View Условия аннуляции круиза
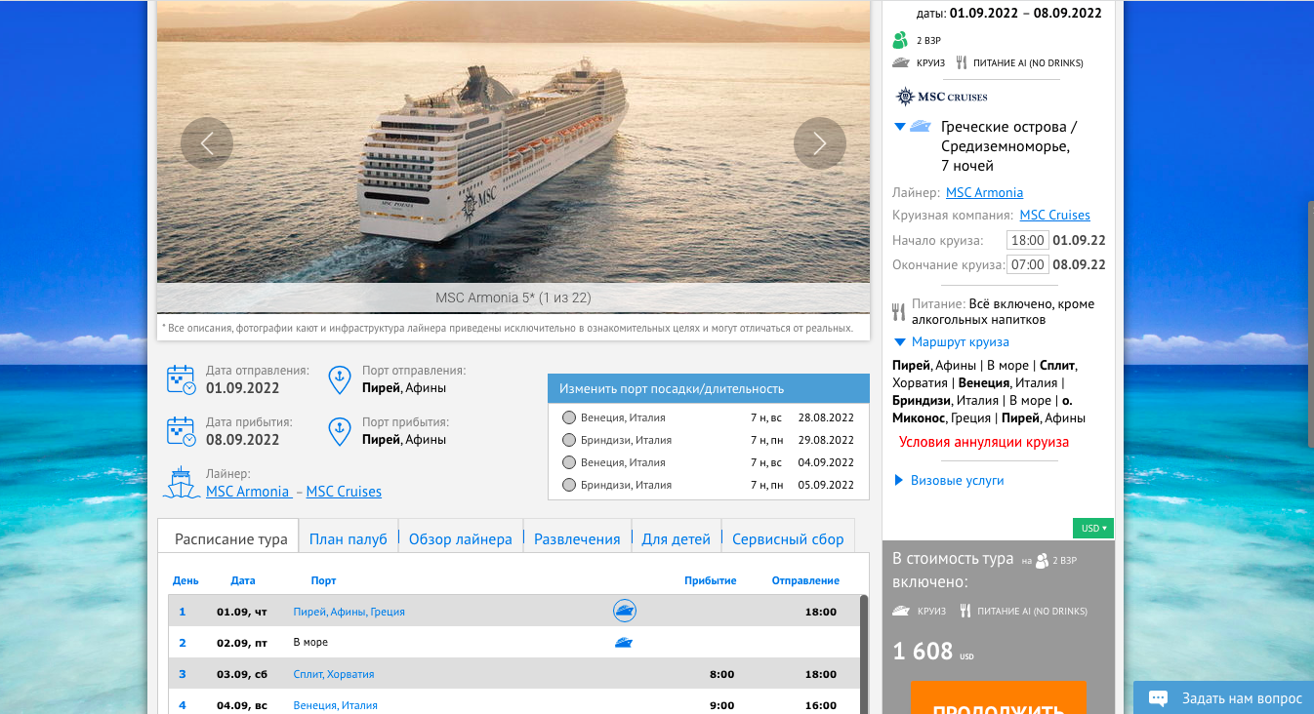 (x=984, y=442)
